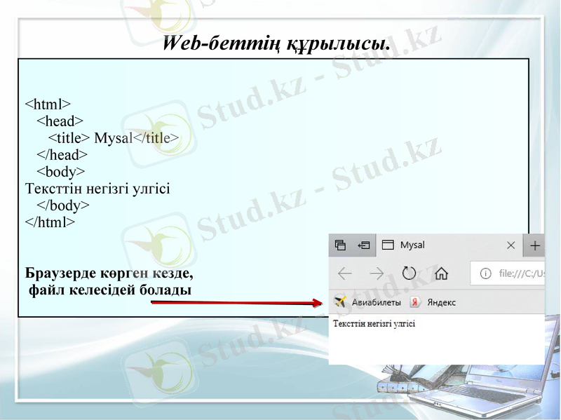Image resolution: width=561 pixels, height=420 pixels.
Task: Click the airplane icon beside Авиабилеты
Action: (340, 301)
